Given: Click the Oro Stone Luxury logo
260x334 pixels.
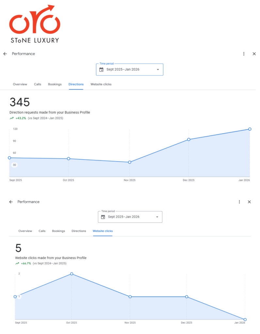Looking at the screenshot, I should (x=35, y=24).
